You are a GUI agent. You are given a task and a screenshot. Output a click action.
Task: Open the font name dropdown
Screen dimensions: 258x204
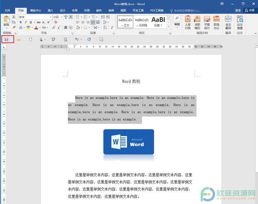(50, 17)
